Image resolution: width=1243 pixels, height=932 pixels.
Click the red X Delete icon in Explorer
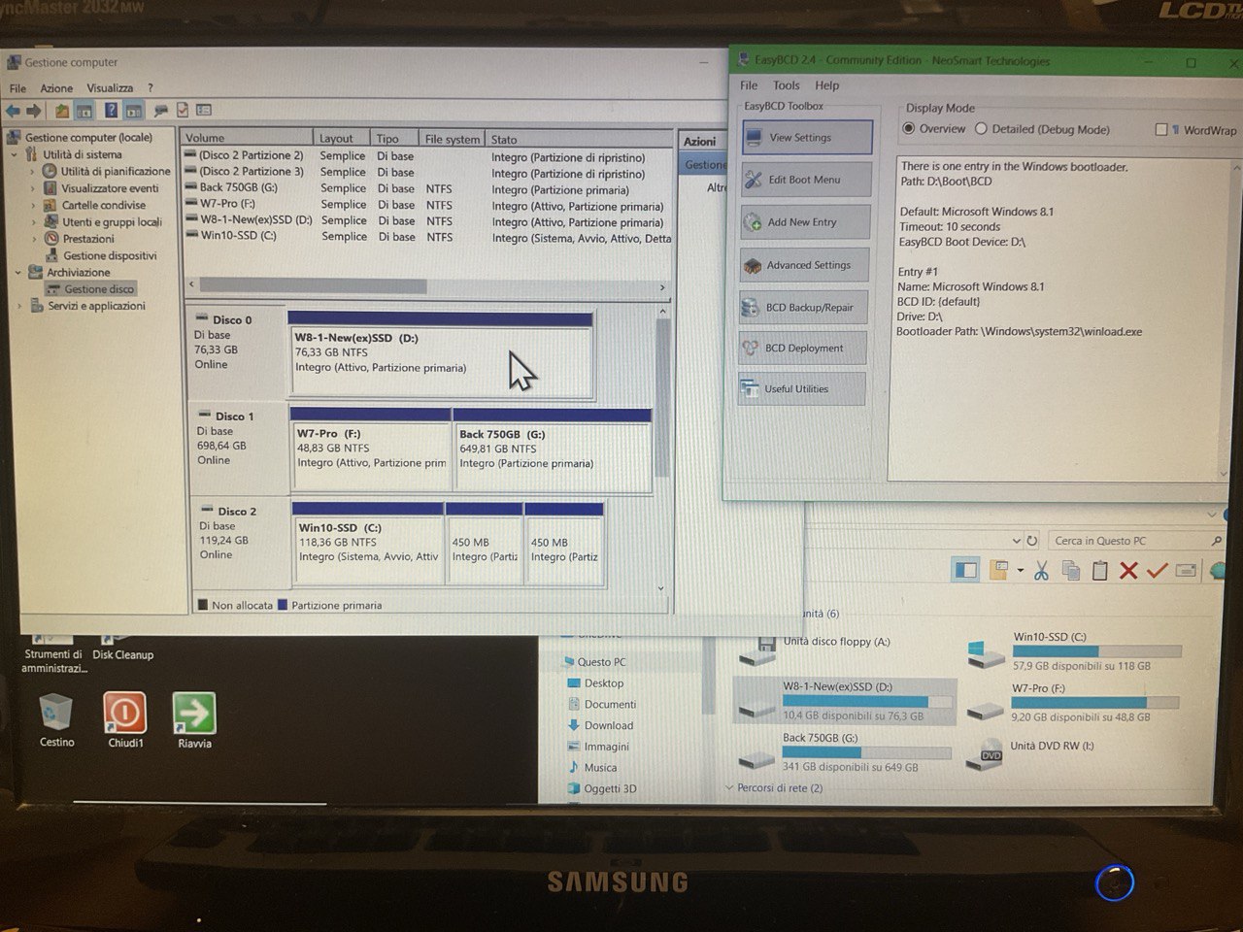pyautogui.click(x=1128, y=571)
